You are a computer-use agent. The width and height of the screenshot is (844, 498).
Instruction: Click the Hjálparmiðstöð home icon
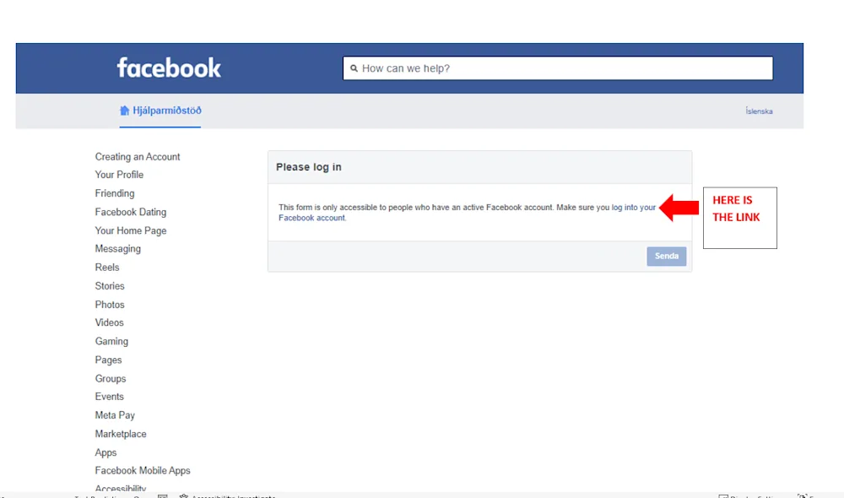[124, 111]
